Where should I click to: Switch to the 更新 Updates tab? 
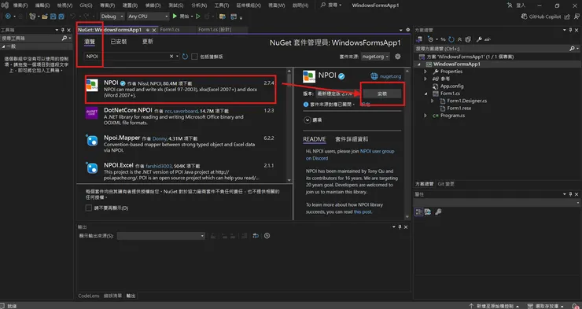tap(148, 42)
